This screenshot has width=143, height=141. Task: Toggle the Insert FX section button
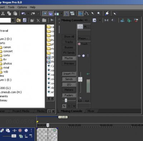[69, 74]
